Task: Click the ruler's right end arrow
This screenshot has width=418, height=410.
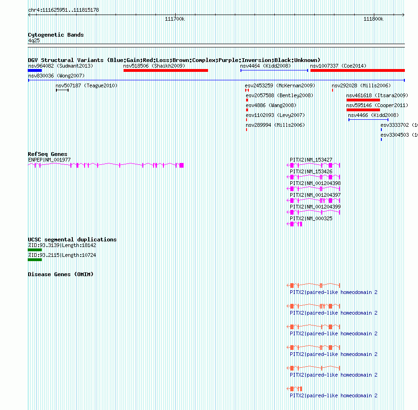Action: click(403, 15)
